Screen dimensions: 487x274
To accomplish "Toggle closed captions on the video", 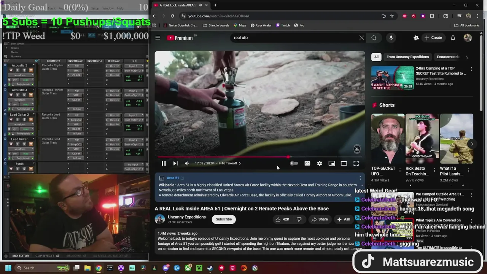I will click(x=307, y=163).
